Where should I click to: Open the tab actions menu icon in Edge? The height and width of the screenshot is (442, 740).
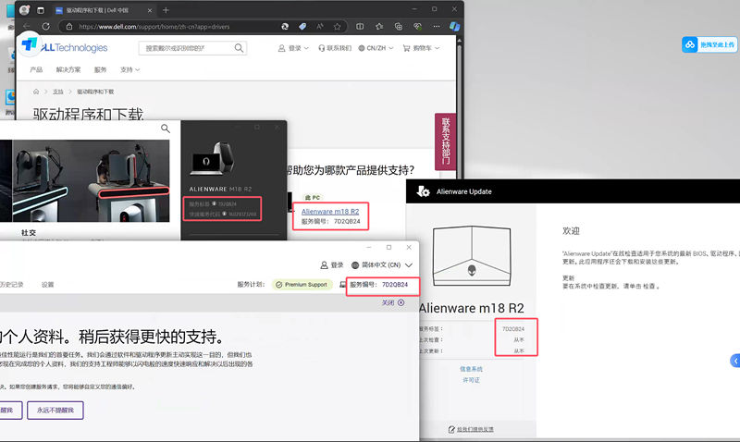(x=41, y=10)
